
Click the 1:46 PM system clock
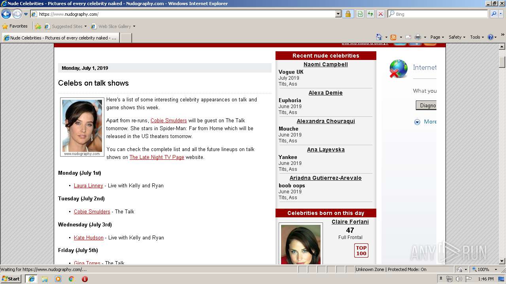pos(486,279)
